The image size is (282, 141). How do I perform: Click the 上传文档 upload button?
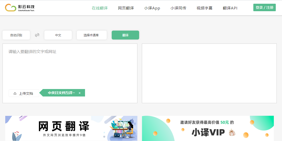[24, 93]
